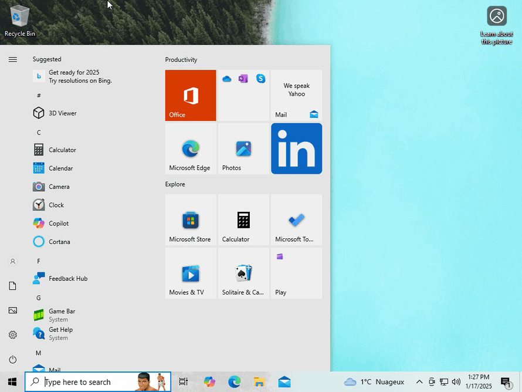Click the Explore group heading
This screenshot has height=392, width=522.
(x=175, y=184)
